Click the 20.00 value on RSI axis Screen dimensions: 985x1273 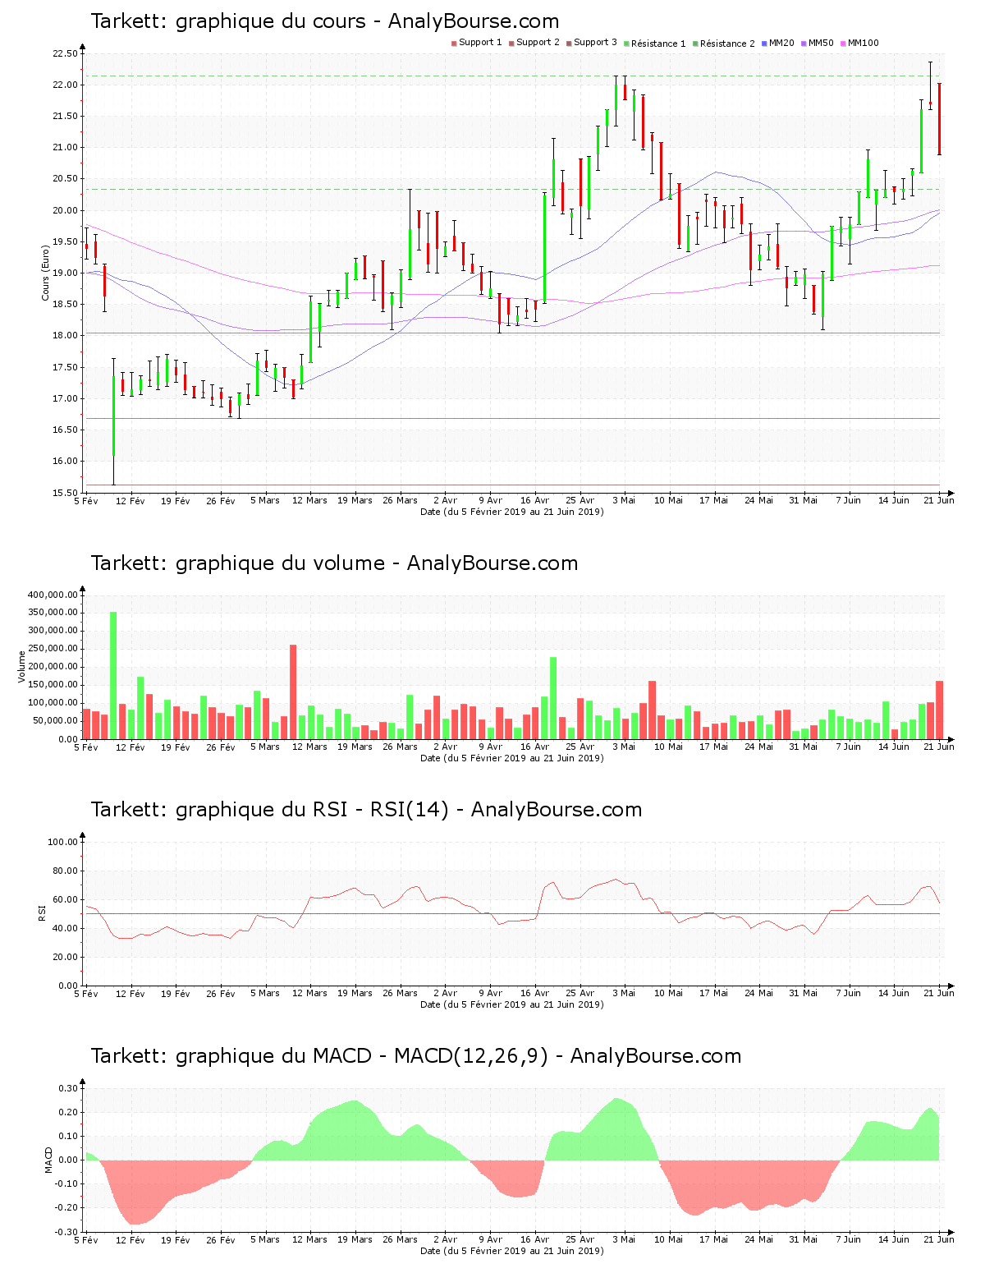point(65,958)
